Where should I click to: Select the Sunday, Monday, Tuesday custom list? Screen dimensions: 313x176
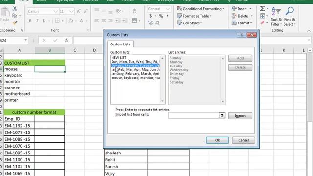[135, 66]
